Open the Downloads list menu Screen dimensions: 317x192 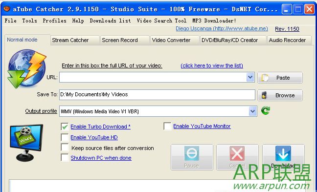111,21
